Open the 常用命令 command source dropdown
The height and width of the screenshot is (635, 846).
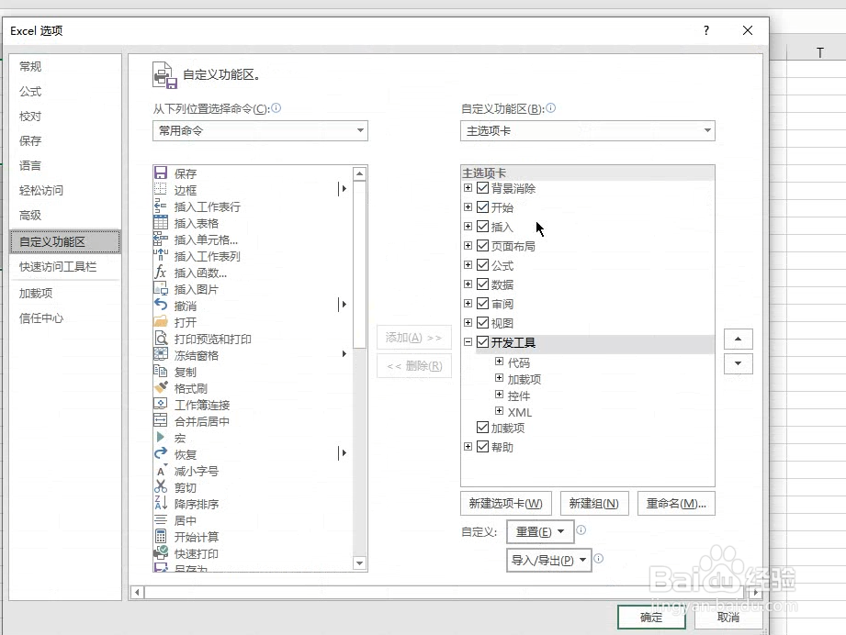pos(260,130)
